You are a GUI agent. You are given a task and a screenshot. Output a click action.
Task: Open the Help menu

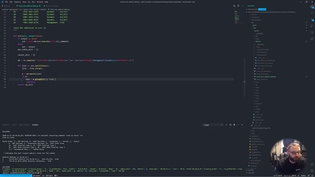[46, 2]
